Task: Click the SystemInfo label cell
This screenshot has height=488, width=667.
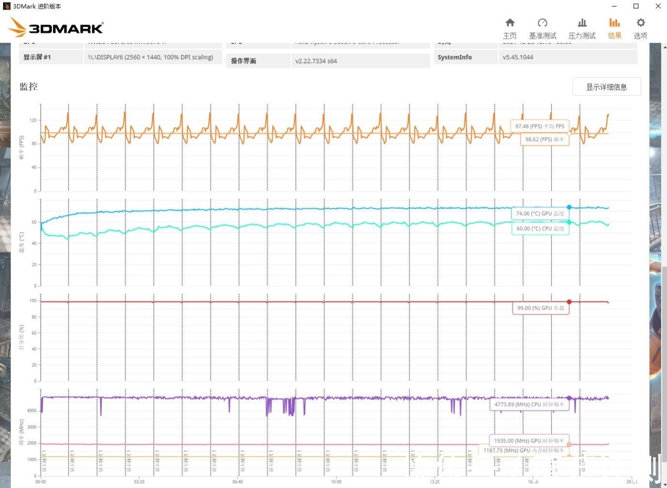Action: 465,57
